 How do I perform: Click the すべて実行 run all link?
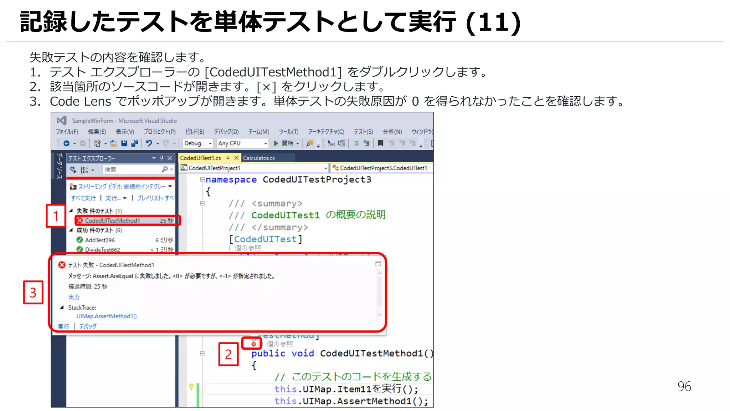pyautogui.click(x=83, y=198)
